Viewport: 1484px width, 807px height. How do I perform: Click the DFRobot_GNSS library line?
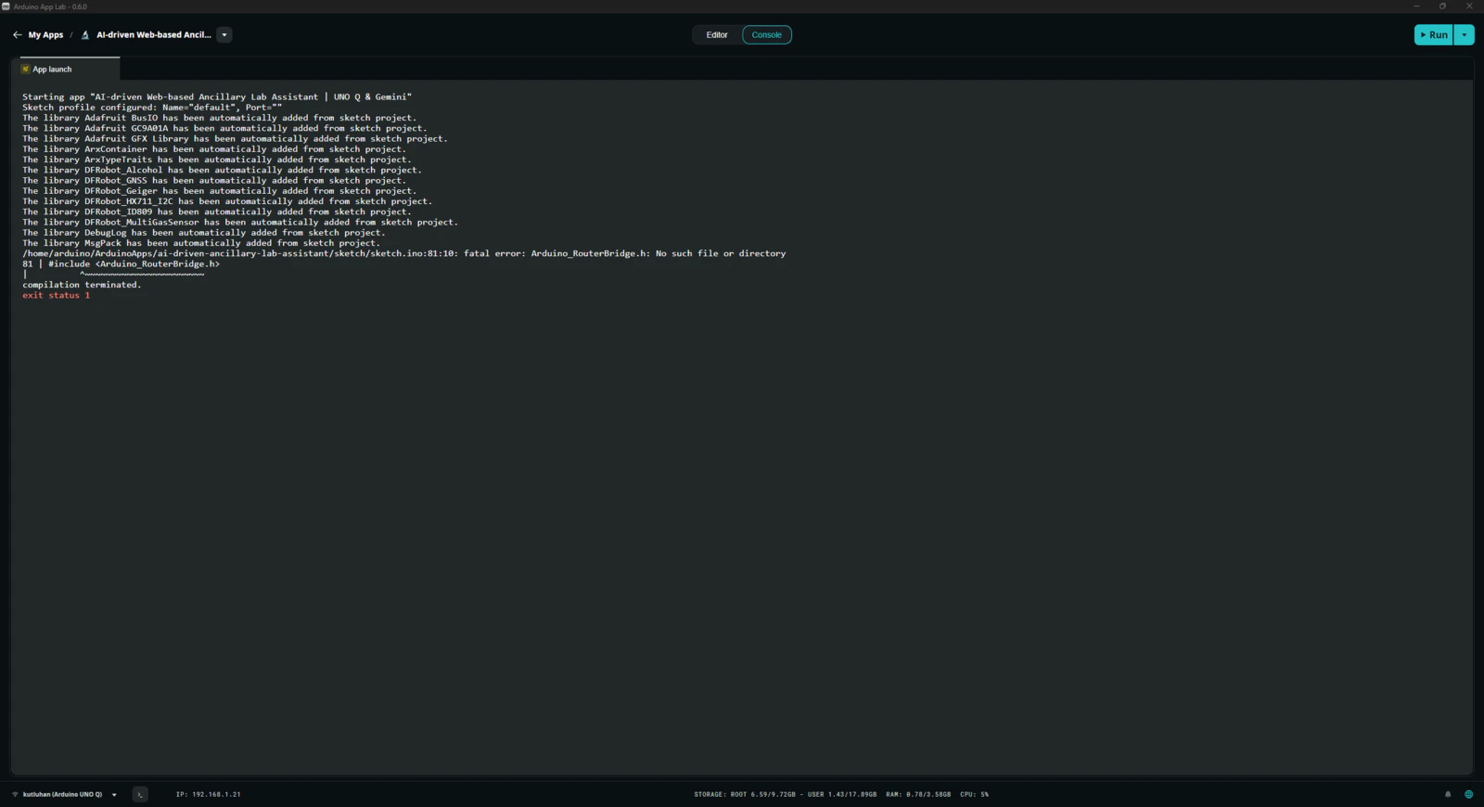214,181
